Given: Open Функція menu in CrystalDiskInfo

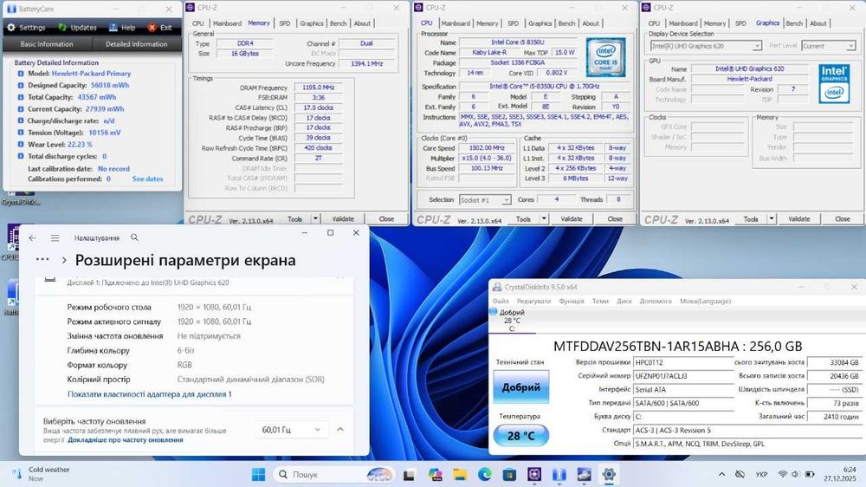Looking at the screenshot, I should click(x=571, y=302).
